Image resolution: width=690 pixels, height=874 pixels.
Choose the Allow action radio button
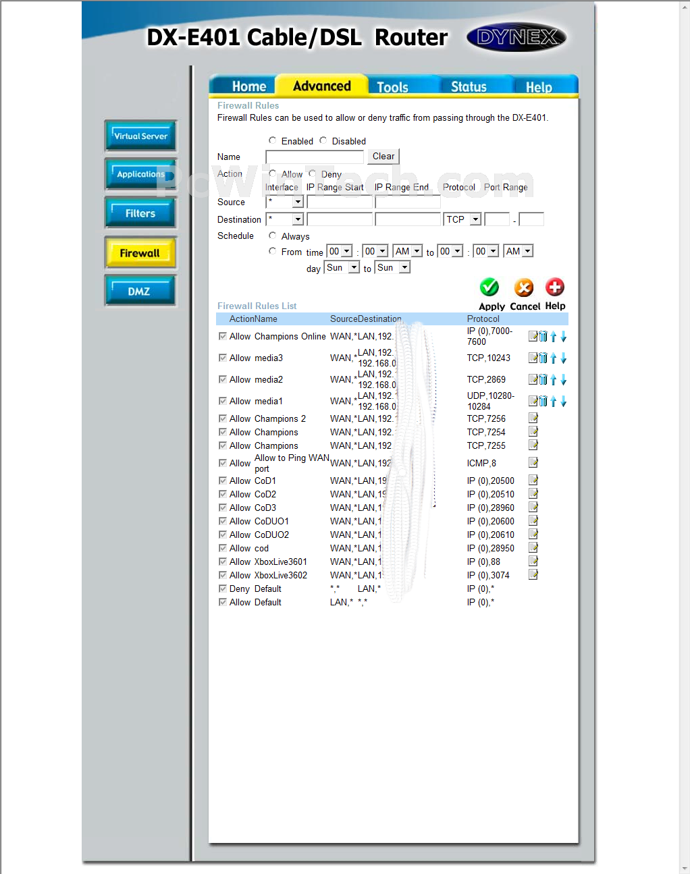point(272,173)
